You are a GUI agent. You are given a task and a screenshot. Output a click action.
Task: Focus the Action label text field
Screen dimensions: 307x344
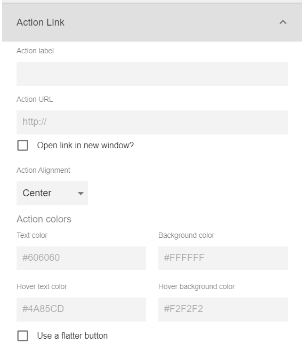point(152,74)
